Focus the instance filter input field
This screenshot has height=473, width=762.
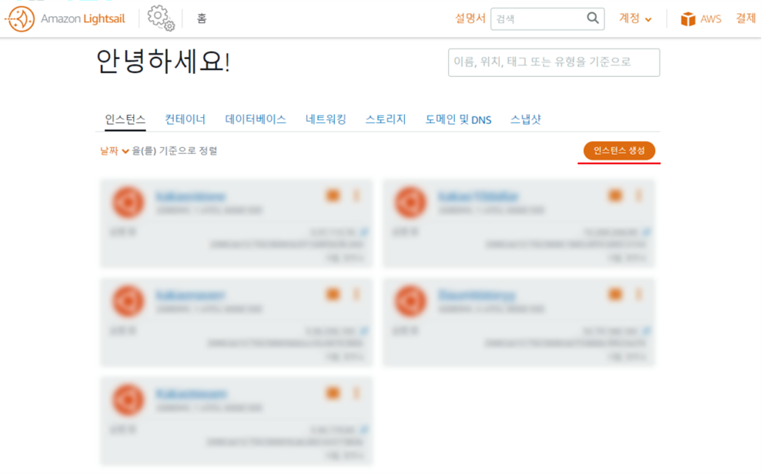[554, 62]
